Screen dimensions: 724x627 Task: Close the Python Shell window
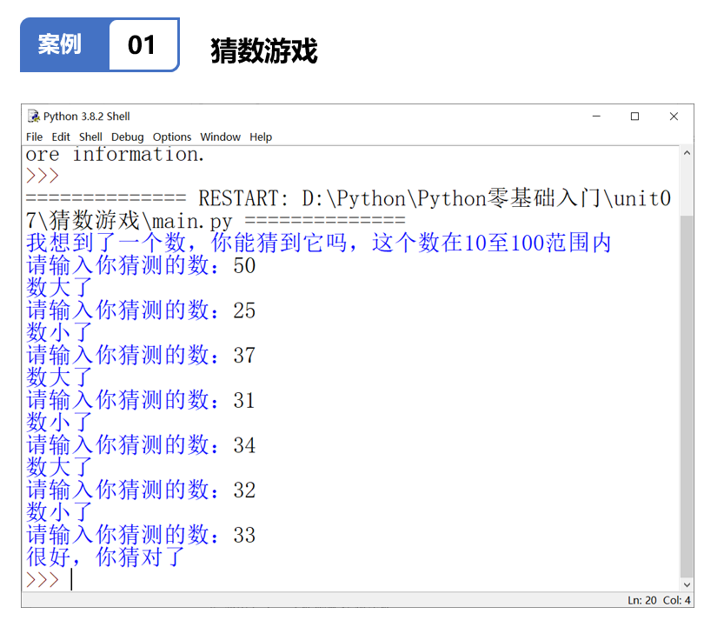click(x=674, y=117)
